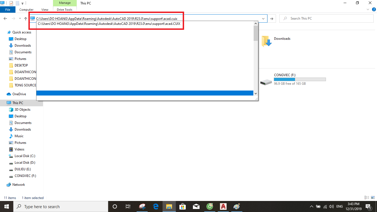Expand the ribbon with the chevron
Viewport: 377px width, 212px height.
(x=368, y=10)
